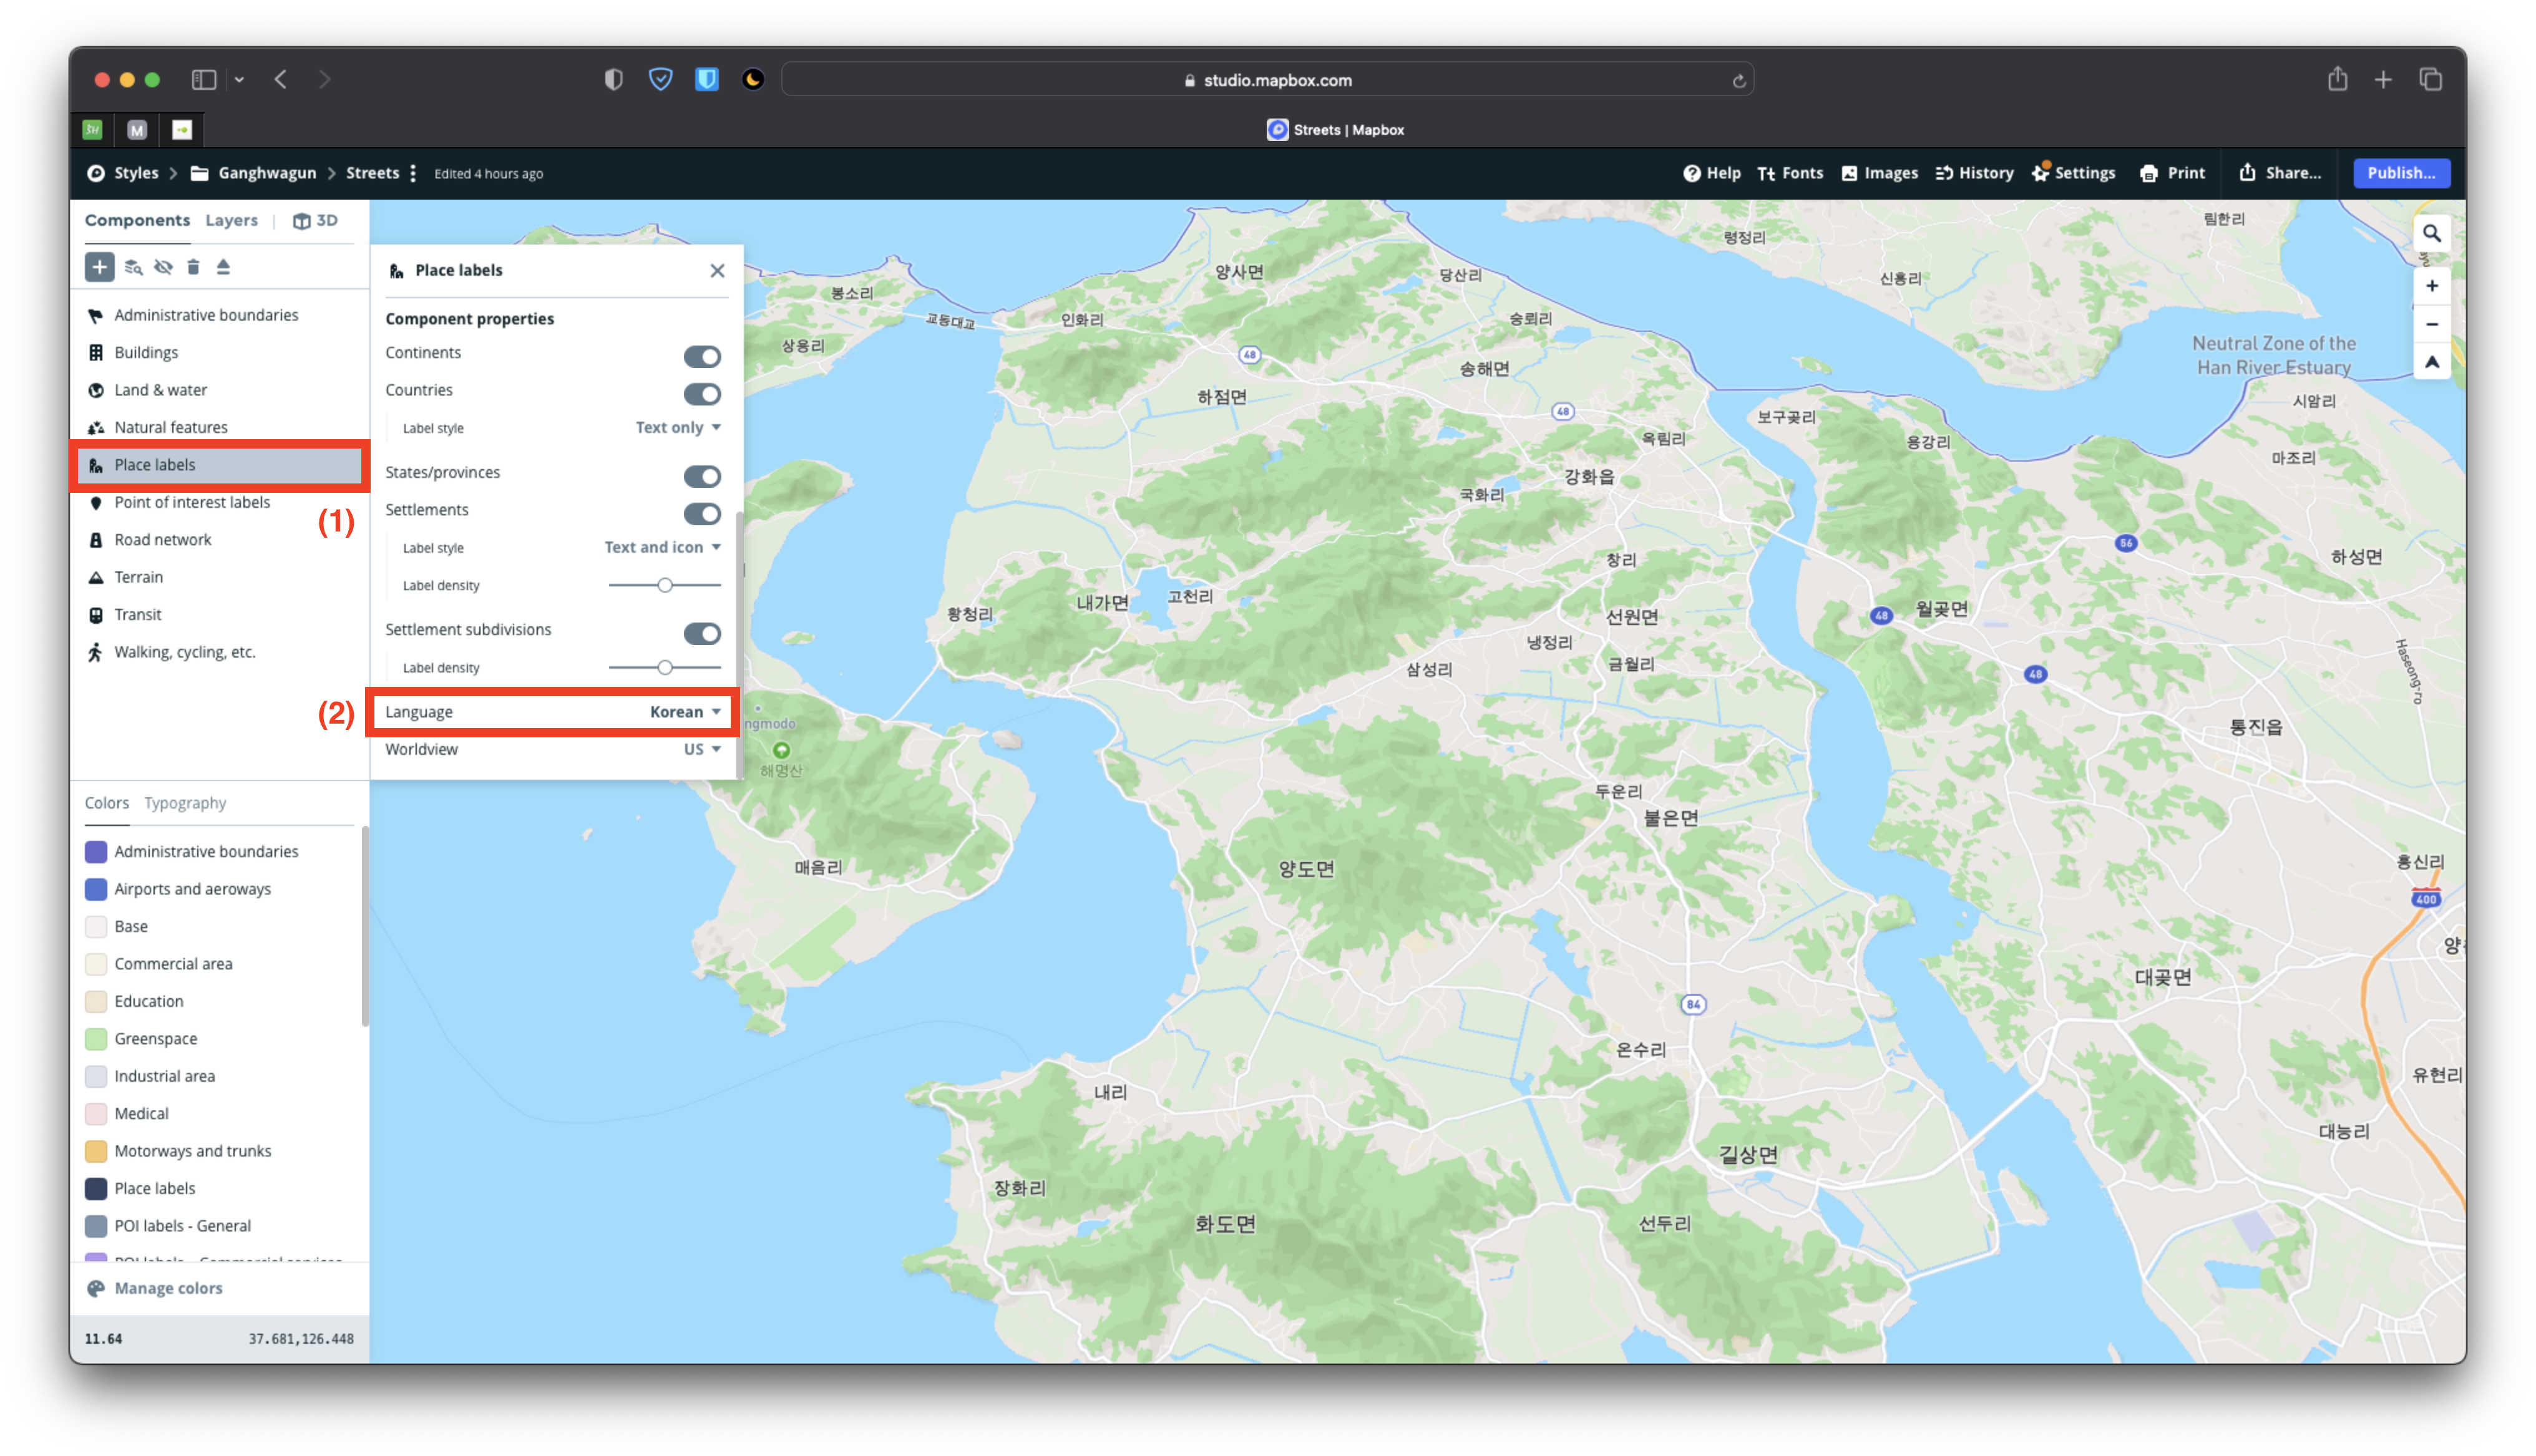Viewport: 2536px width, 1456px height.
Task: Zoom out the map with minus
Action: [x=2431, y=324]
